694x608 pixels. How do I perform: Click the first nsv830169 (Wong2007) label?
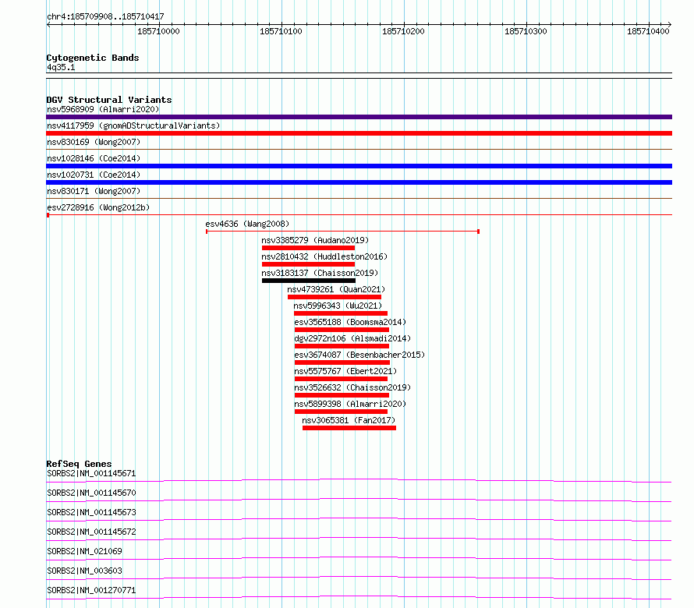coord(94,142)
